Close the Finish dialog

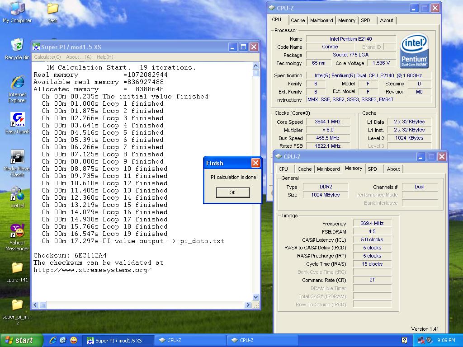tap(255, 163)
